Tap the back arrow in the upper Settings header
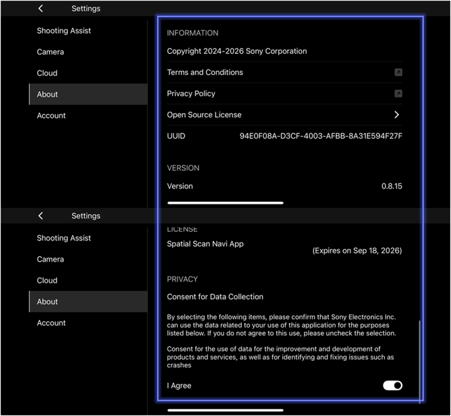 (x=41, y=9)
